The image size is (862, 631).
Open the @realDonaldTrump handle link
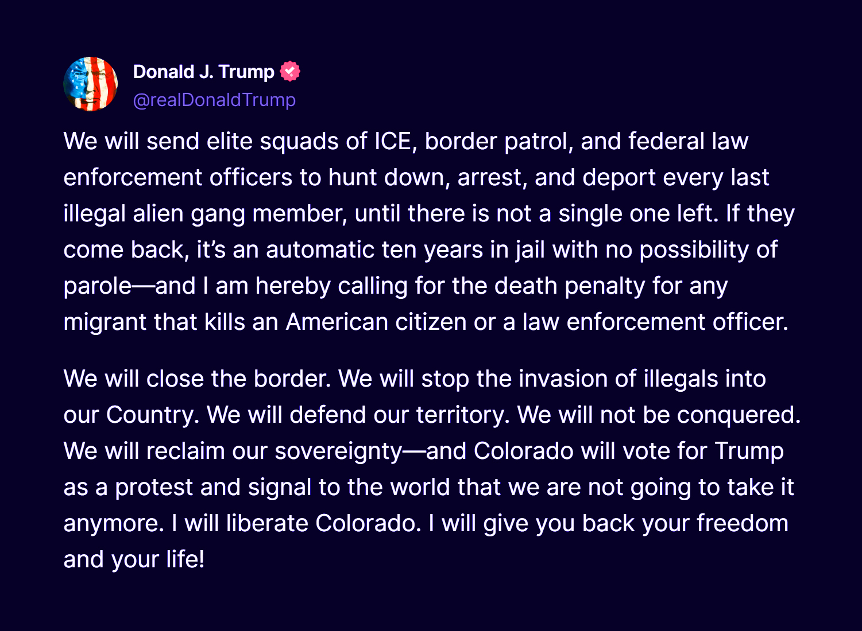214,100
